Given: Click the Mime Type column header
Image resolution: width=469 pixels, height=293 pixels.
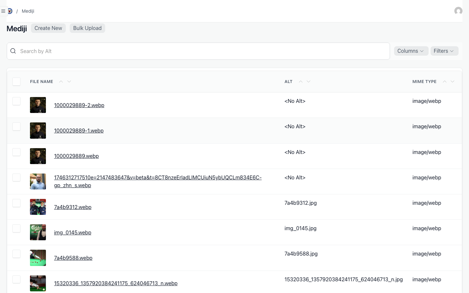Looking at the screenshot, I should [x=424, y=82].
